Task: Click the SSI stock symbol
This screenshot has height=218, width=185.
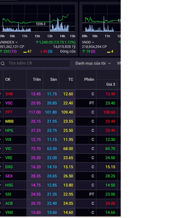Action: tap(8, 194)
